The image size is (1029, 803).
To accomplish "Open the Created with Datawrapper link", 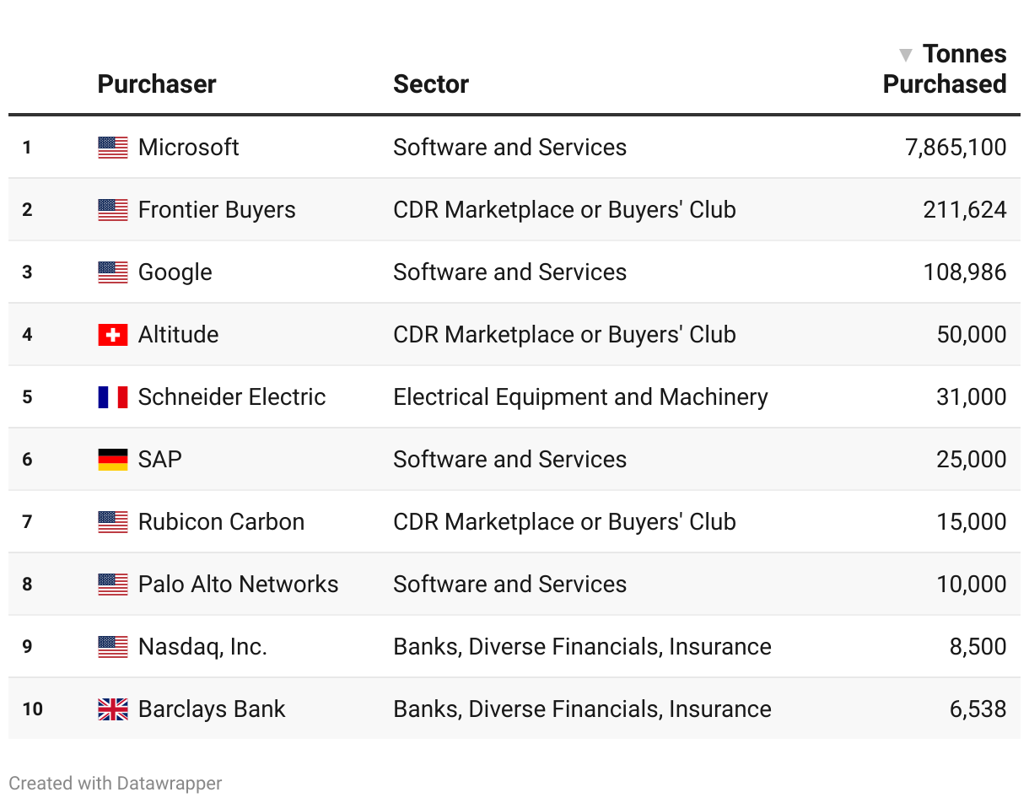I will (x=116, y=784).
